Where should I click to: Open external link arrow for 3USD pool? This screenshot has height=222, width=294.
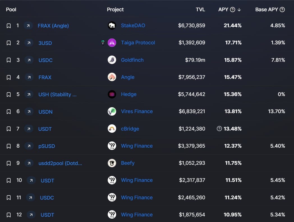[29, 43]
